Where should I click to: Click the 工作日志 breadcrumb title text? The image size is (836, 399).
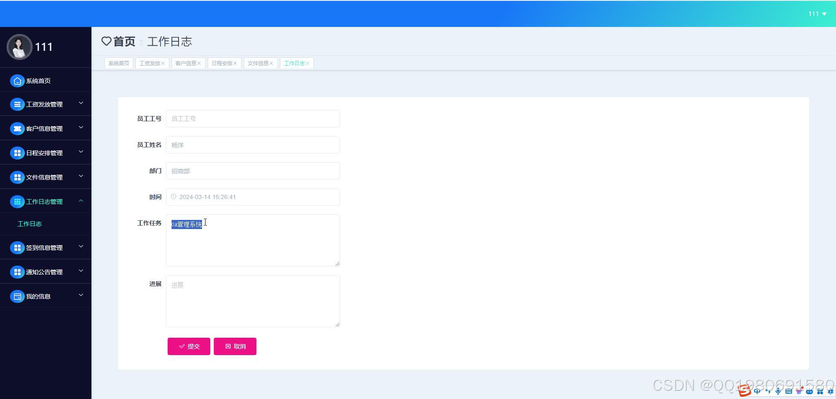coord(169,41)
